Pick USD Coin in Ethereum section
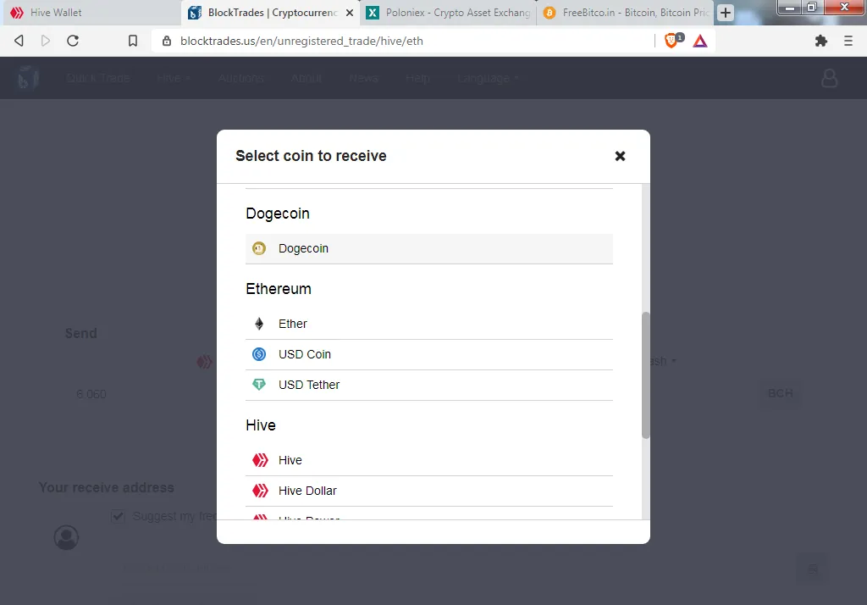The width and height of the screenshot is (867, 605). [x=429, y=354]
